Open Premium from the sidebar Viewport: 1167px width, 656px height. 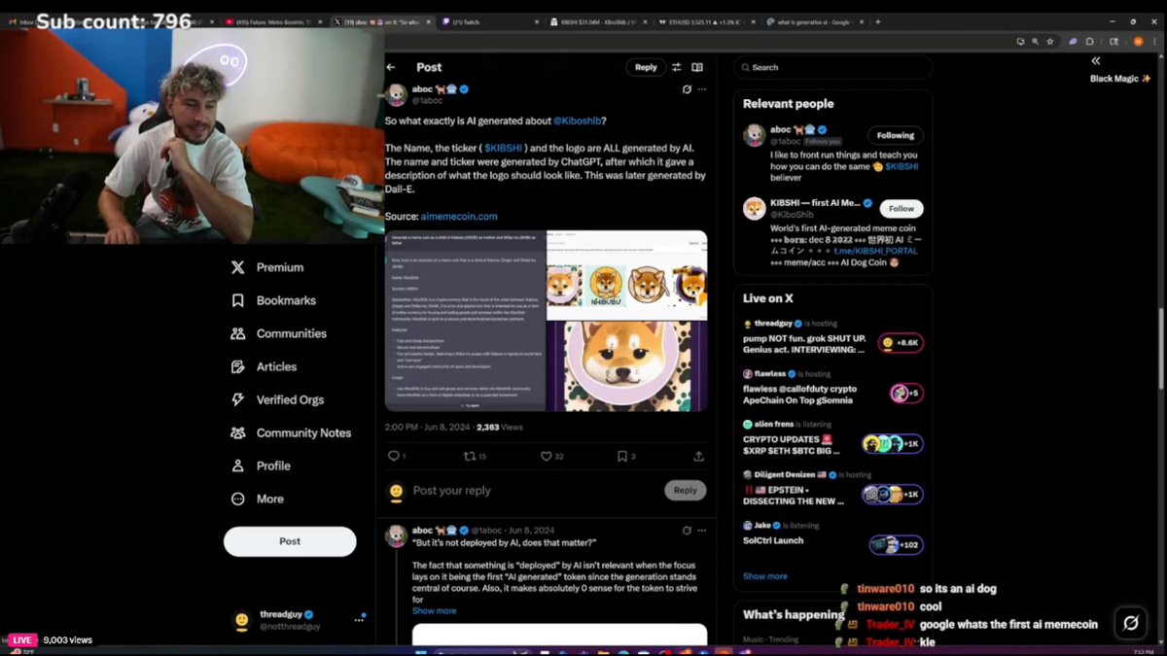click(267, 267)
